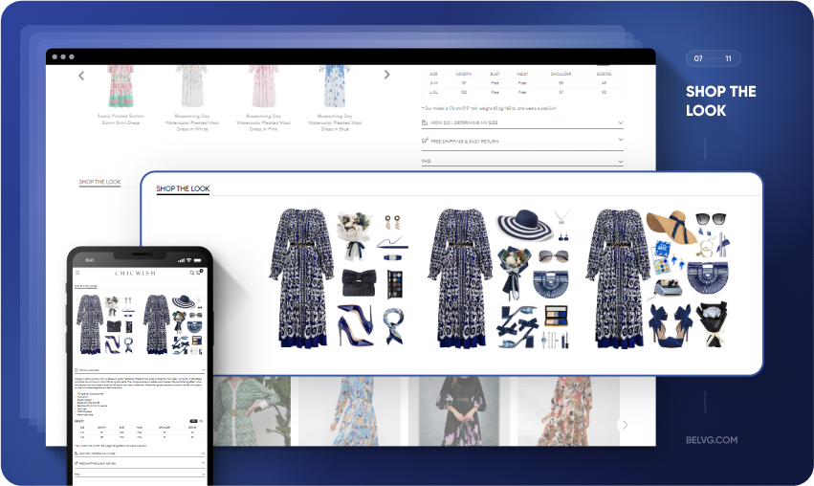Expand Free Shipping & Easy Return section

pos(522,142)
